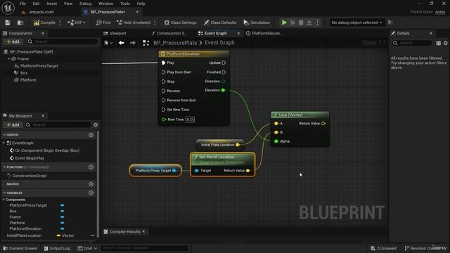Click the navigate forward arrow
Viewport: 450px width, 253px height.
(133, 43)
